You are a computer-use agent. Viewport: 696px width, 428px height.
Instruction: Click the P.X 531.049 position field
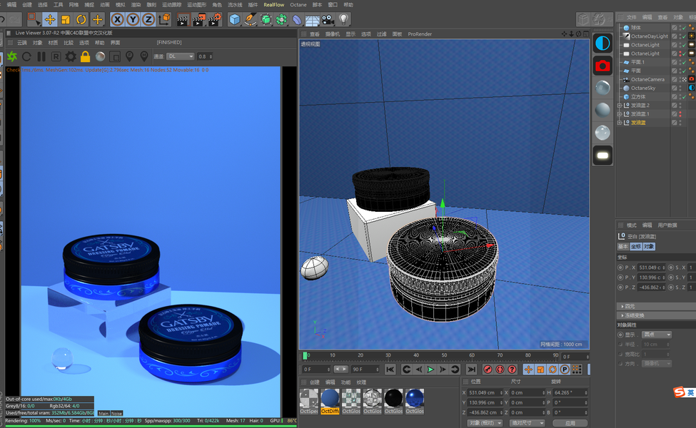(x=651, y=267)
